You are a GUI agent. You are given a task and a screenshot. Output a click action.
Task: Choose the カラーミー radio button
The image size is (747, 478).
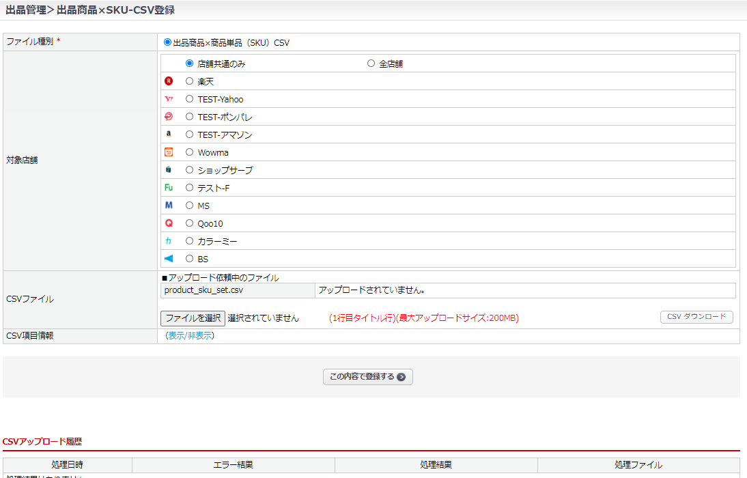(x=190, y=240)
